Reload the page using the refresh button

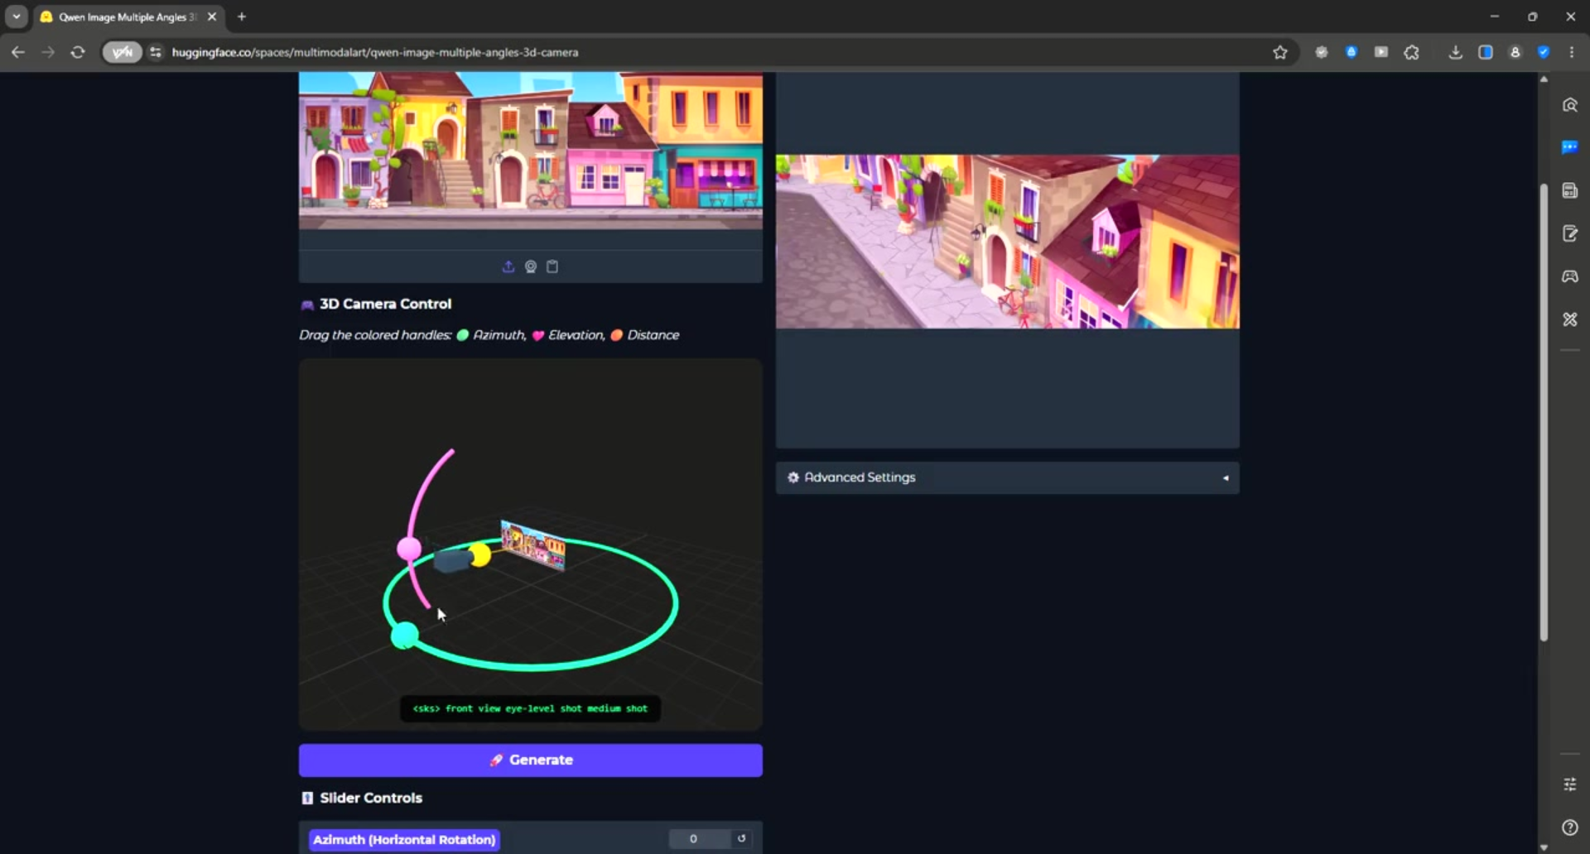coord(78,52)
